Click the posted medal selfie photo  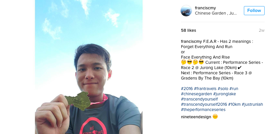coord(89,67)
